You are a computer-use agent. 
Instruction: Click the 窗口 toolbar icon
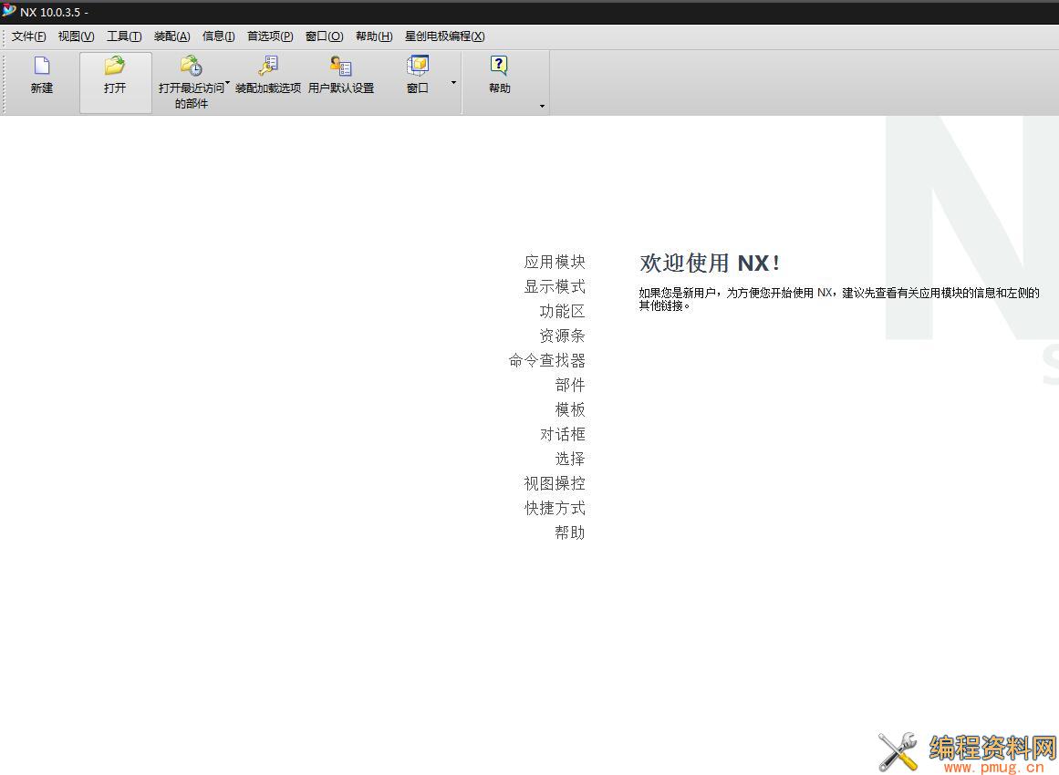(418, 66)
